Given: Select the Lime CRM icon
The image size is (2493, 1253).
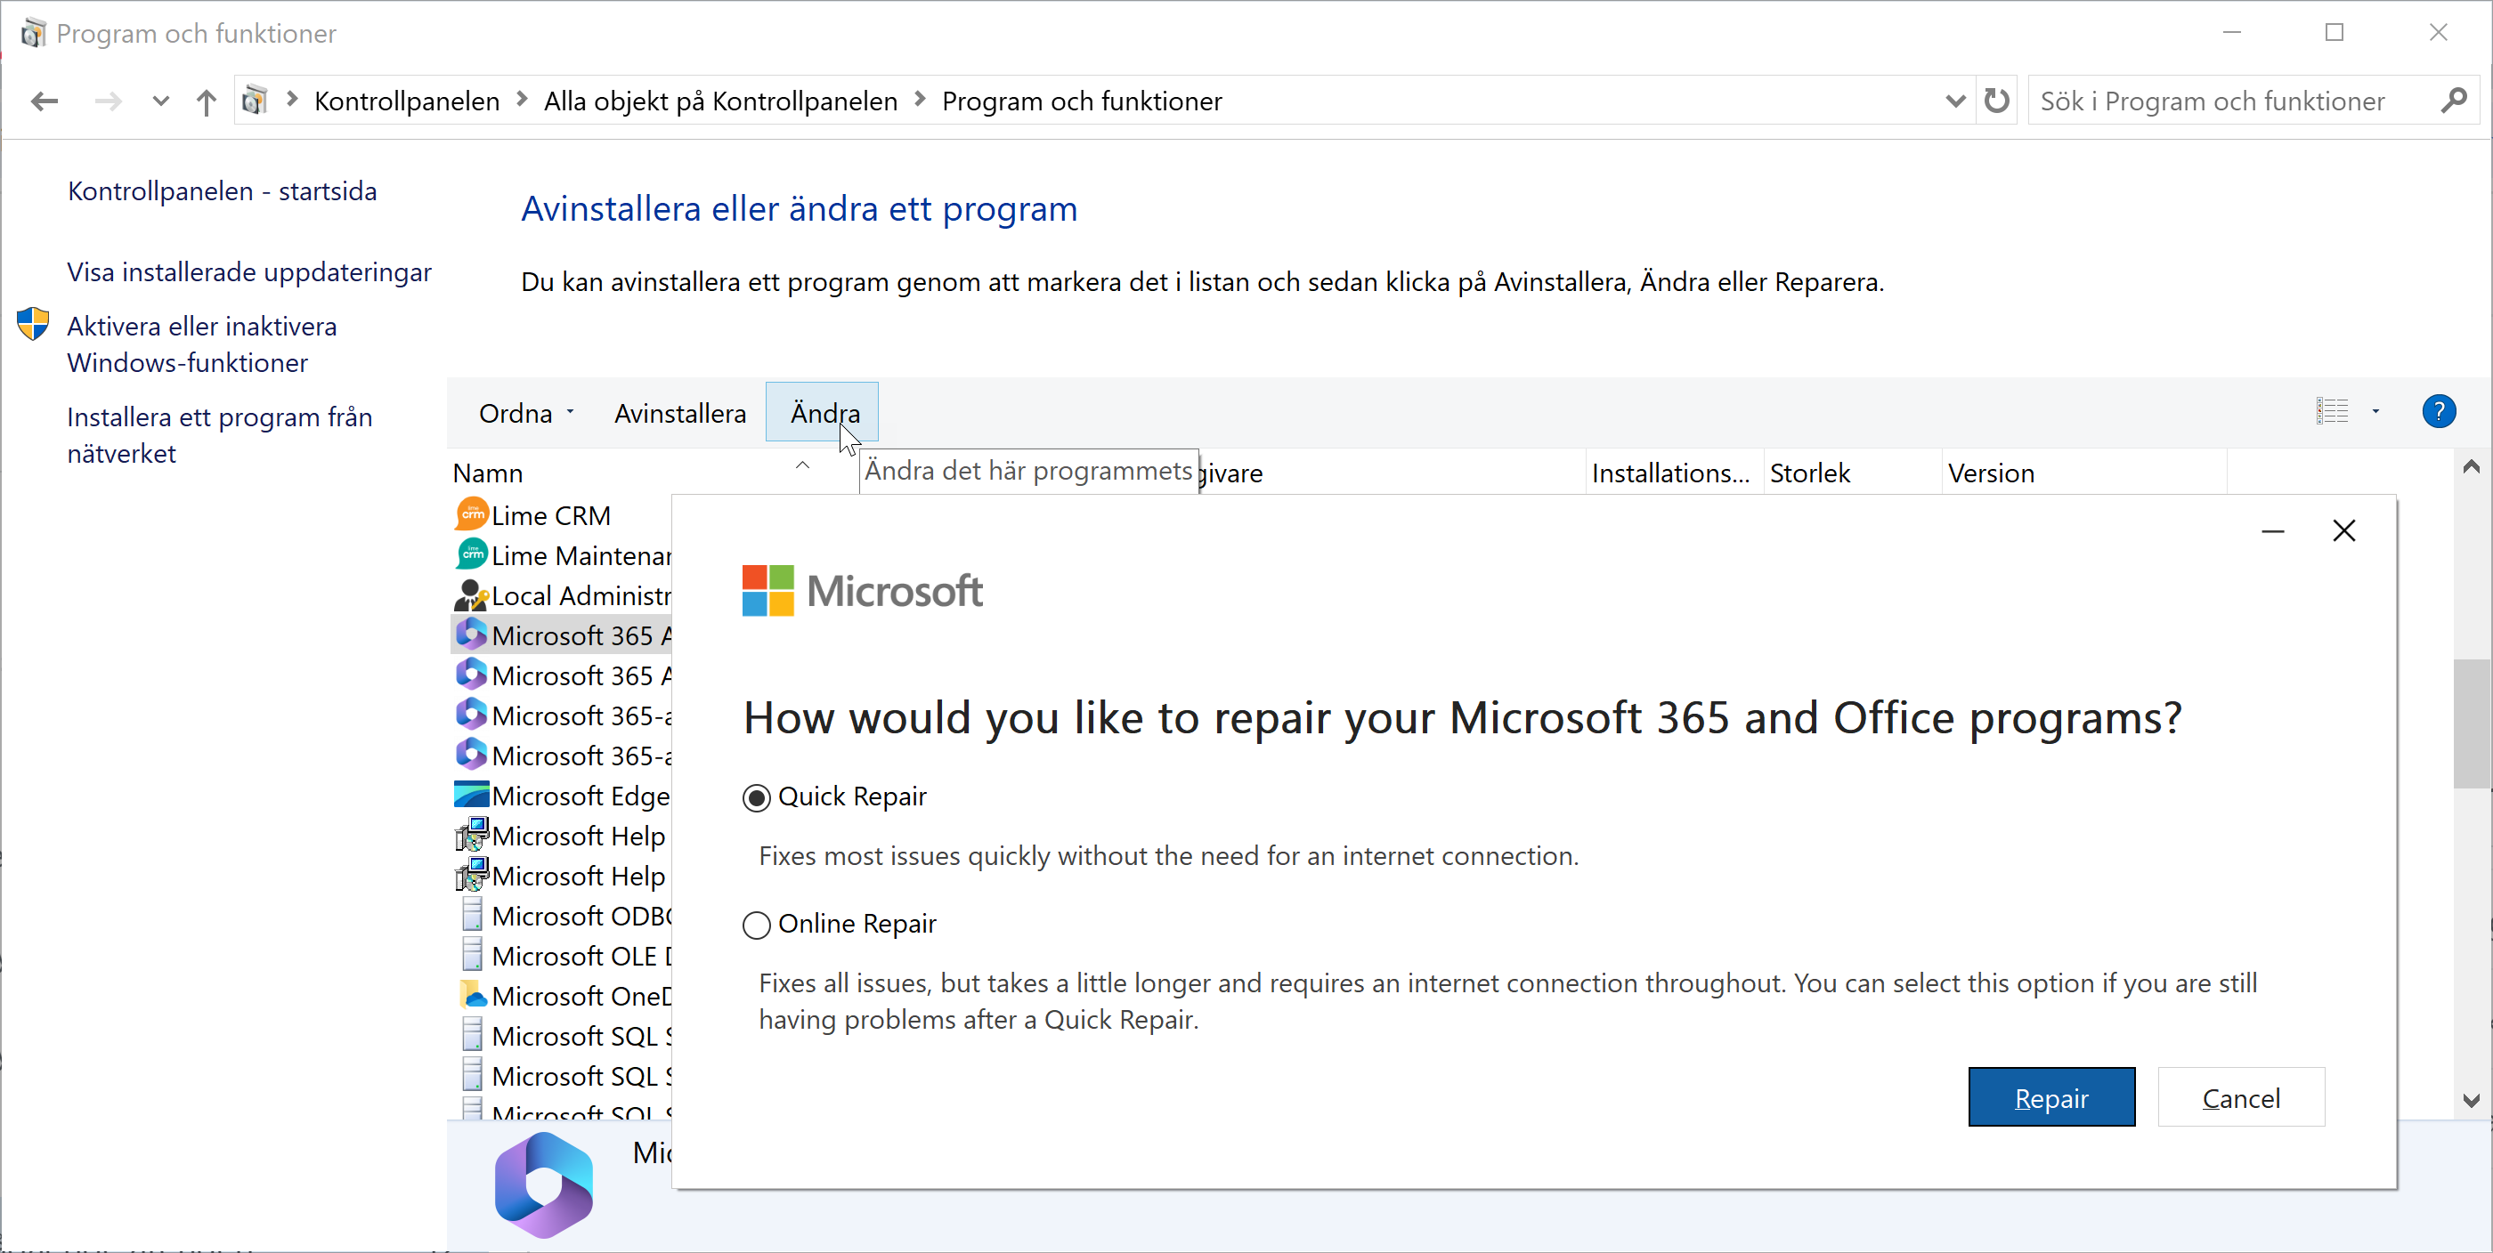Looking at the screenshot, I should coord(471,513).
